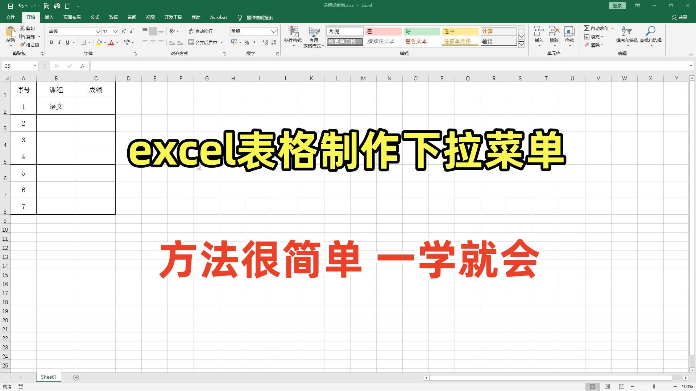
Task: Click the increase decimal icon
Action: coord(266,42)
